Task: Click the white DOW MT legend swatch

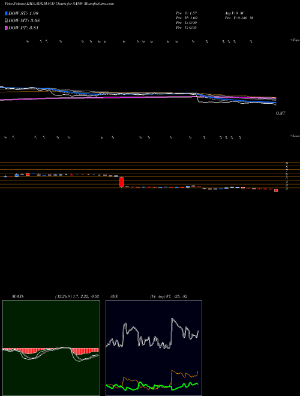Action: point(7,21)
